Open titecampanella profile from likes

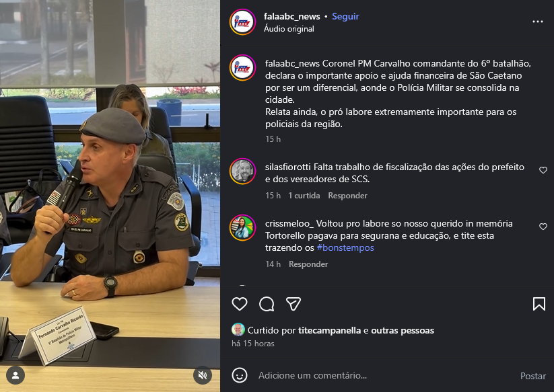(329, 330)
